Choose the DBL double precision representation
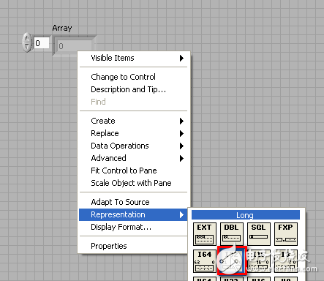 pyautogui.click(x=232, y=234)
